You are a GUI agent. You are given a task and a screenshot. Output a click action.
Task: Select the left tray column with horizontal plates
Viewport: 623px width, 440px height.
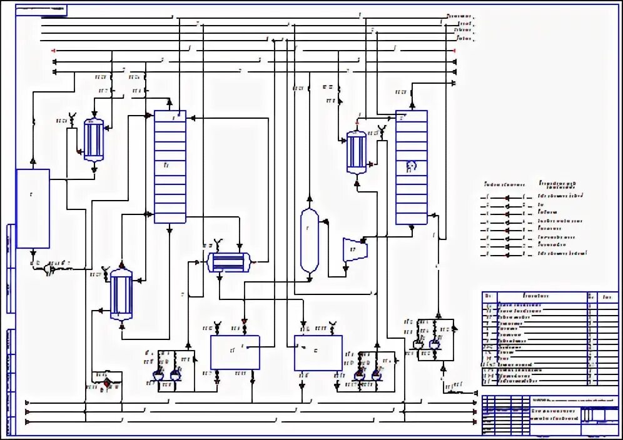pos(170,167)
